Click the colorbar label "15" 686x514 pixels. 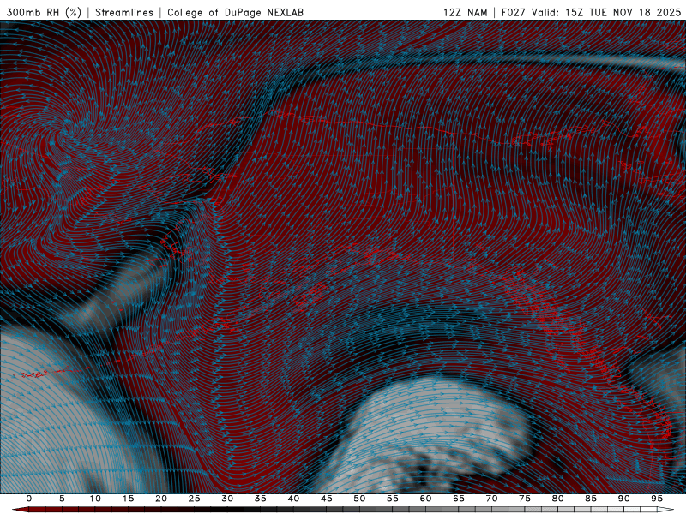tap(128, 499)
